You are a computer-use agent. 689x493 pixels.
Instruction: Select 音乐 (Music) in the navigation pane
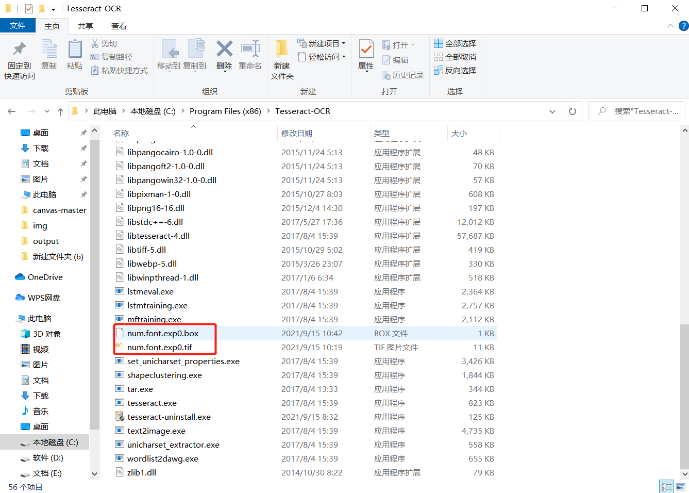pos(41,411)
